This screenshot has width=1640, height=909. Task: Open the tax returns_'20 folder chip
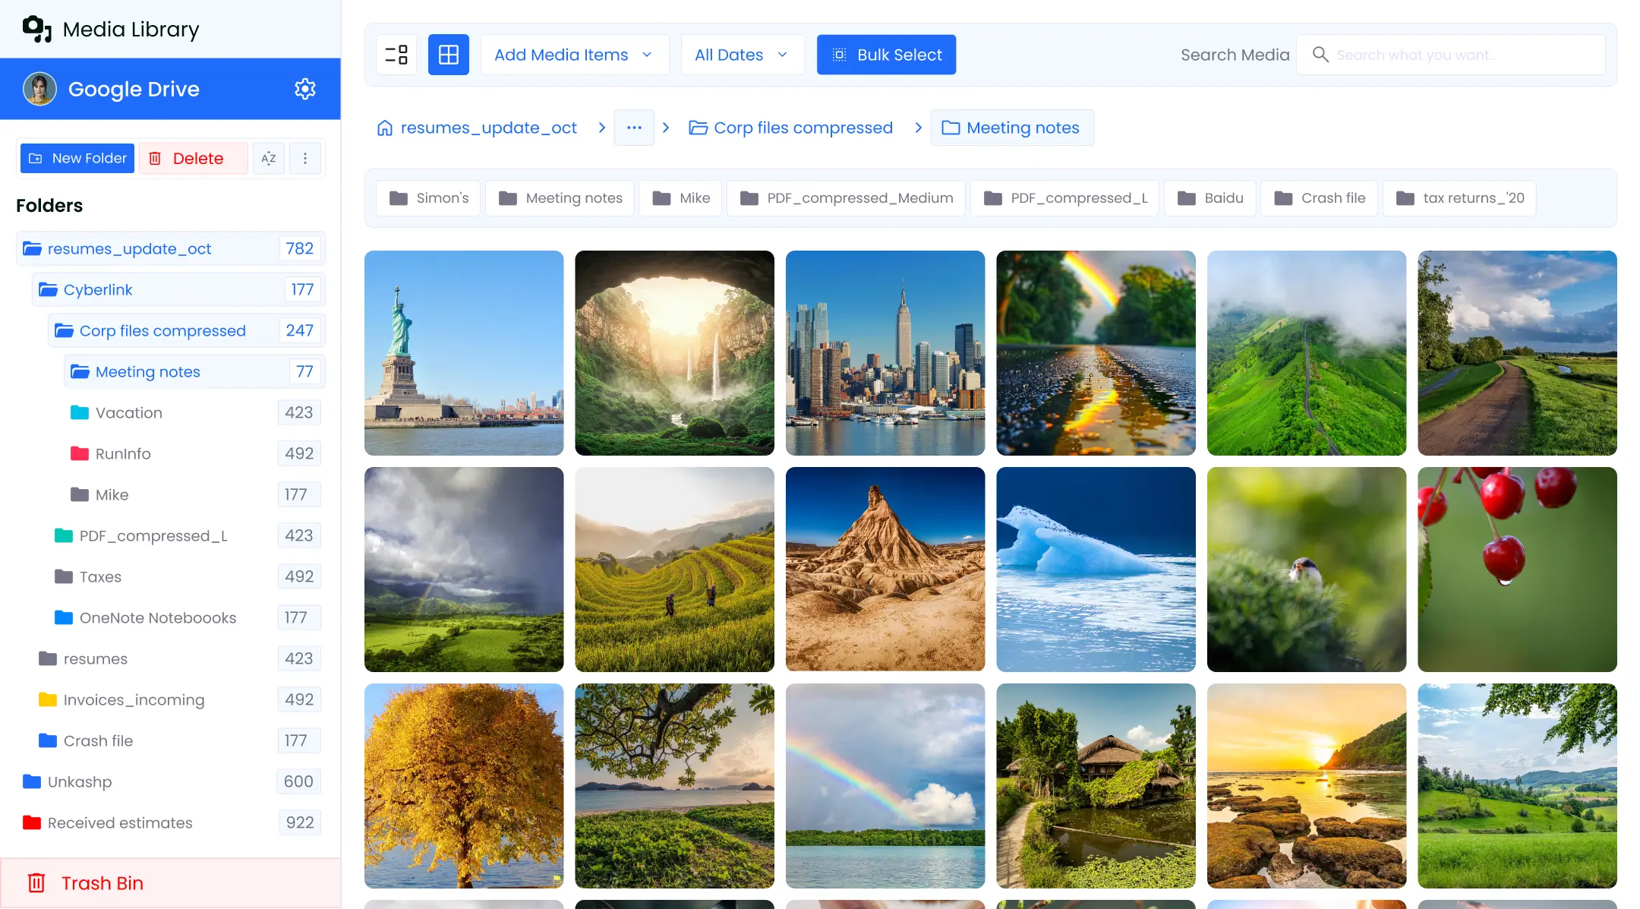[1459, 198]
